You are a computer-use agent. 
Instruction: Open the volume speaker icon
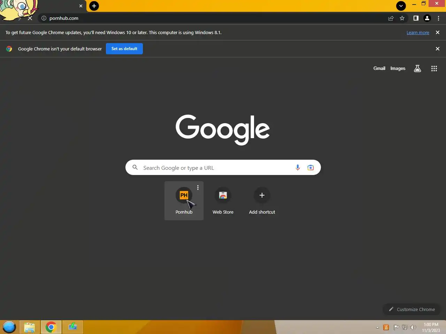[x=413, y=327]
